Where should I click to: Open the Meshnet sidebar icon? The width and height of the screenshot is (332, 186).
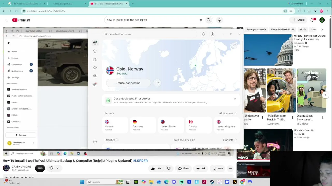coord(95,68)
